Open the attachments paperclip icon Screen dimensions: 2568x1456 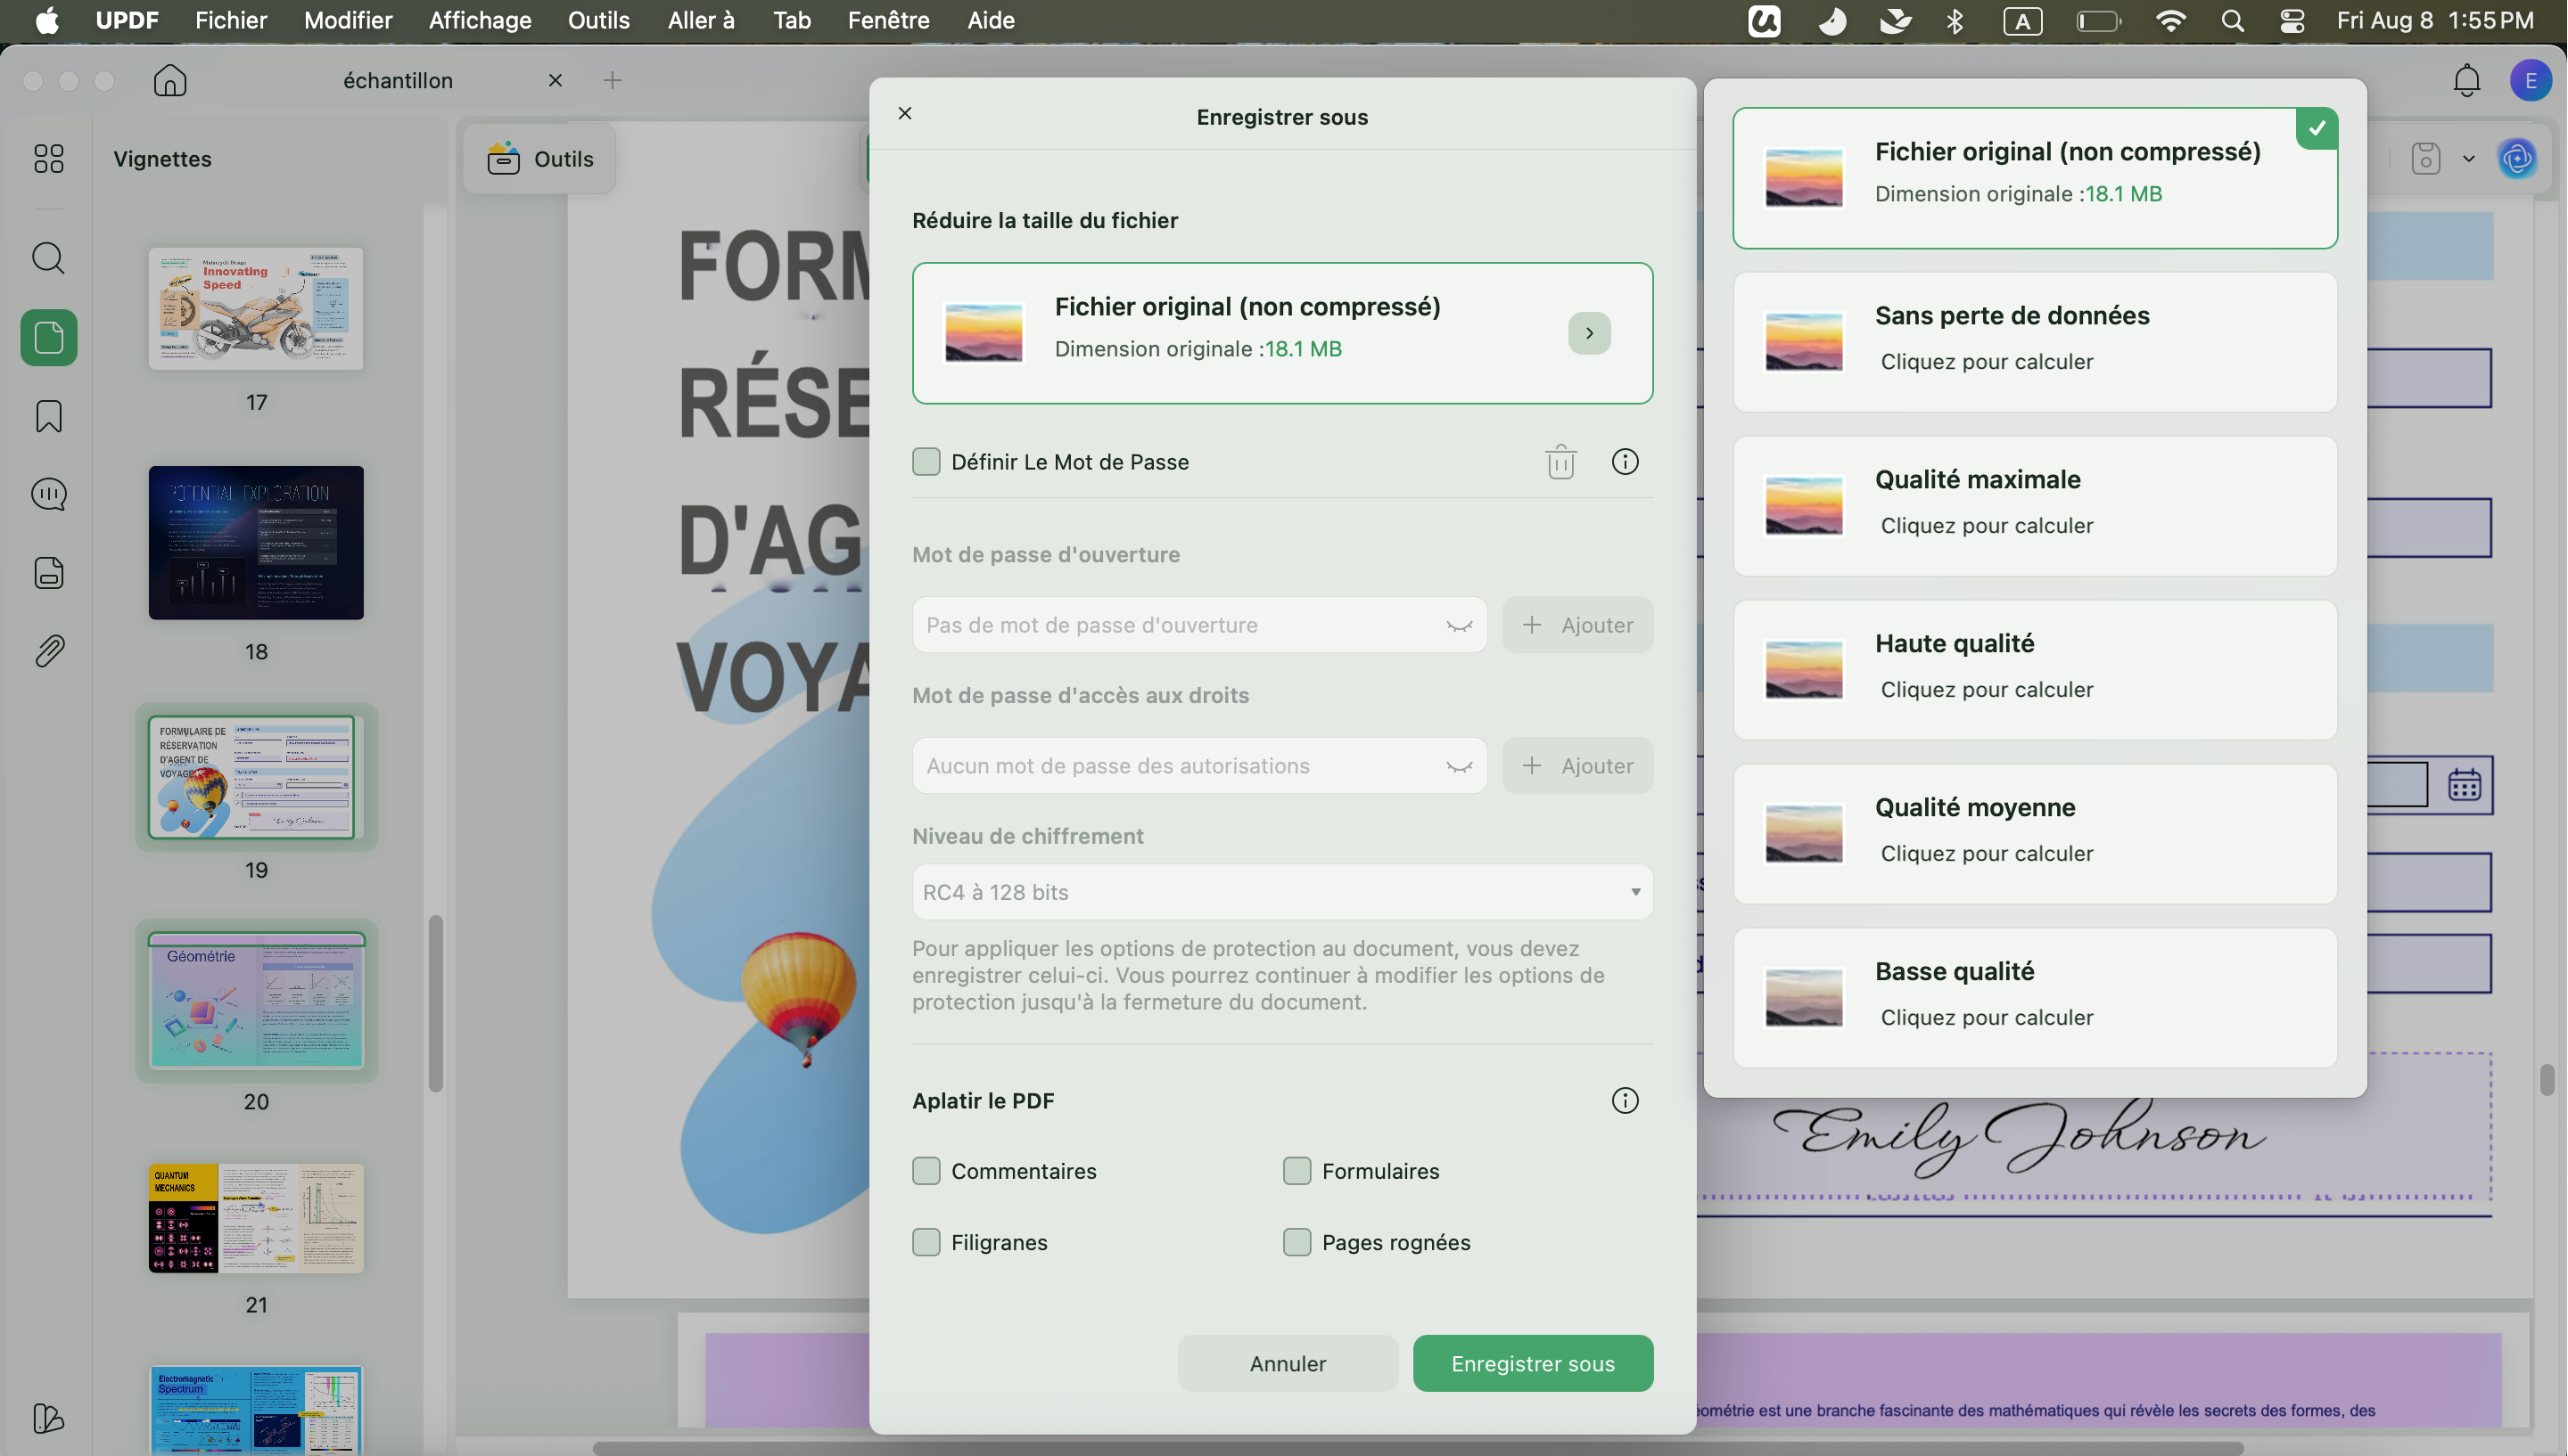coord(48,651)
